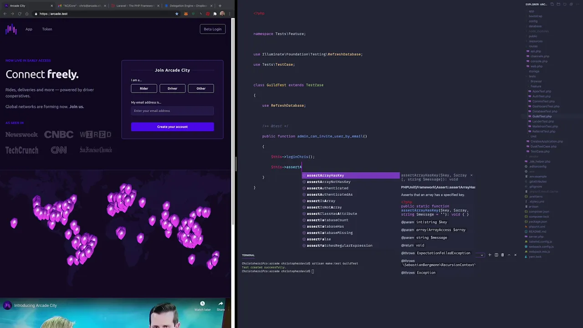The height and width of the screenshot is (328, 583).
Task: Click the browser address bar URL
Action: tap(53, 14)
